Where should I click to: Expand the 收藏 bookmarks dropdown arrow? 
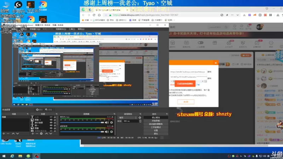click(91, 20)
